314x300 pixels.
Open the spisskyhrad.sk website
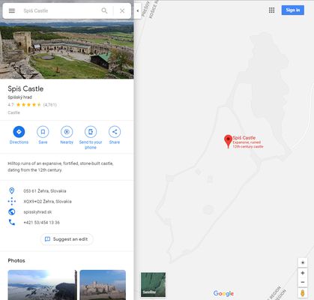pyautogui.click(x=37, y=212)
